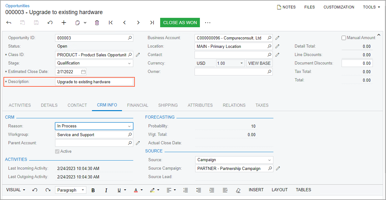Open the calendar picker for Estimated Close Date
The width and height of the screenshot is (386, 200).
83,72
